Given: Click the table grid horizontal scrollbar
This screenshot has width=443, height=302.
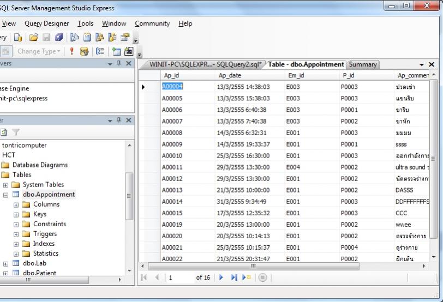Looking at the screenshot, I should tap(254, 266).
